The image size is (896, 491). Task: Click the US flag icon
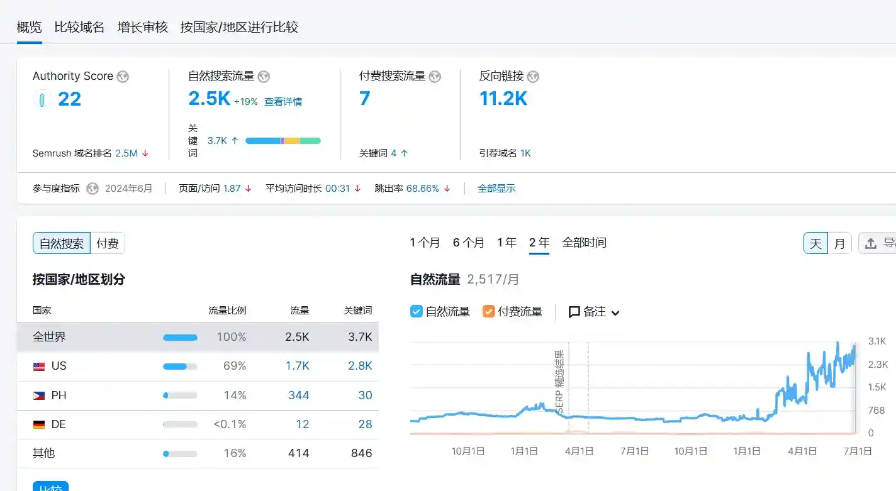[39, 367]
